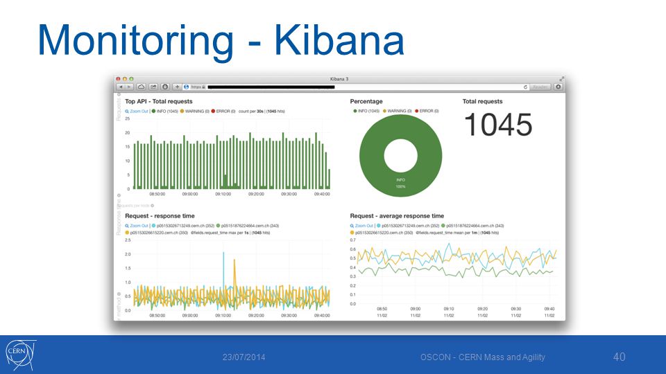This screenshot has height=374, width=666.
Task: Enter fullscreen via the window's corner arrows icon
Action: (561, 79)
